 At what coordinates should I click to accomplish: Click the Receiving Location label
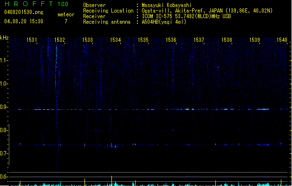[x=108, y=11]
